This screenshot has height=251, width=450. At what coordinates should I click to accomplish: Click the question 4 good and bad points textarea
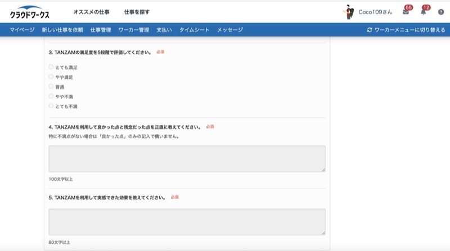[x=187, y=159]
